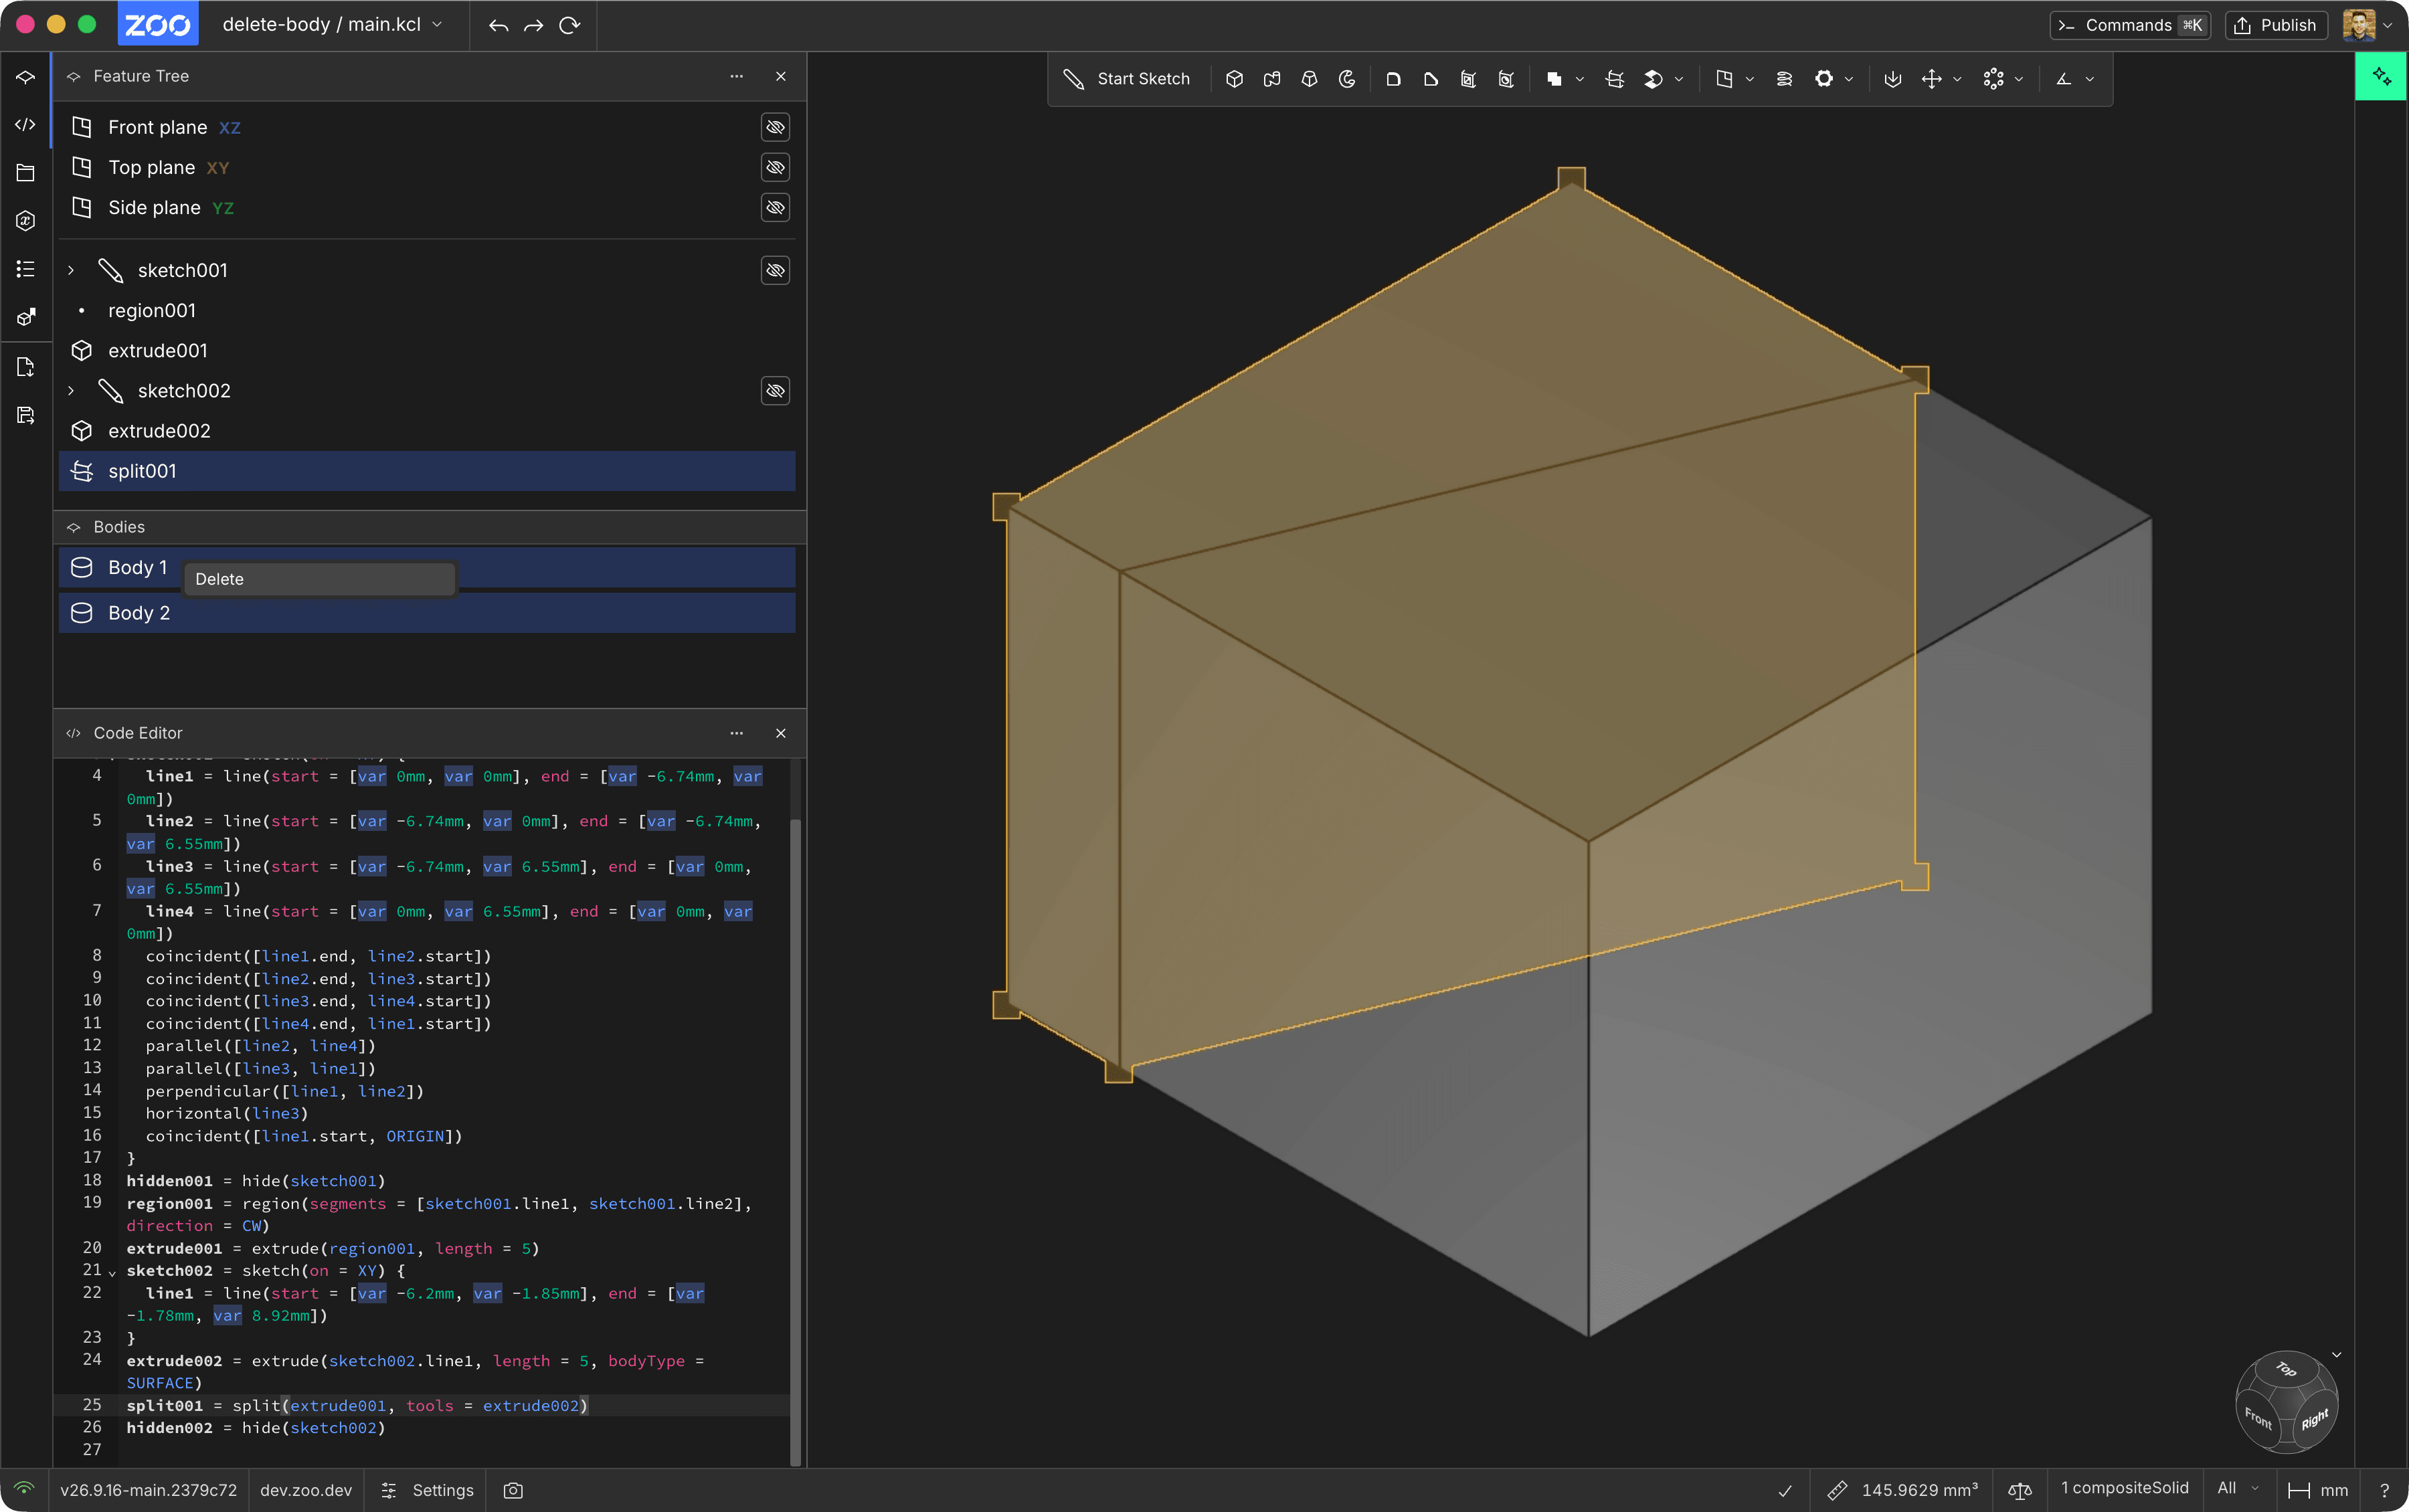
Task: Open the AI assistant sparkle panel
Action: point(2381,76)
